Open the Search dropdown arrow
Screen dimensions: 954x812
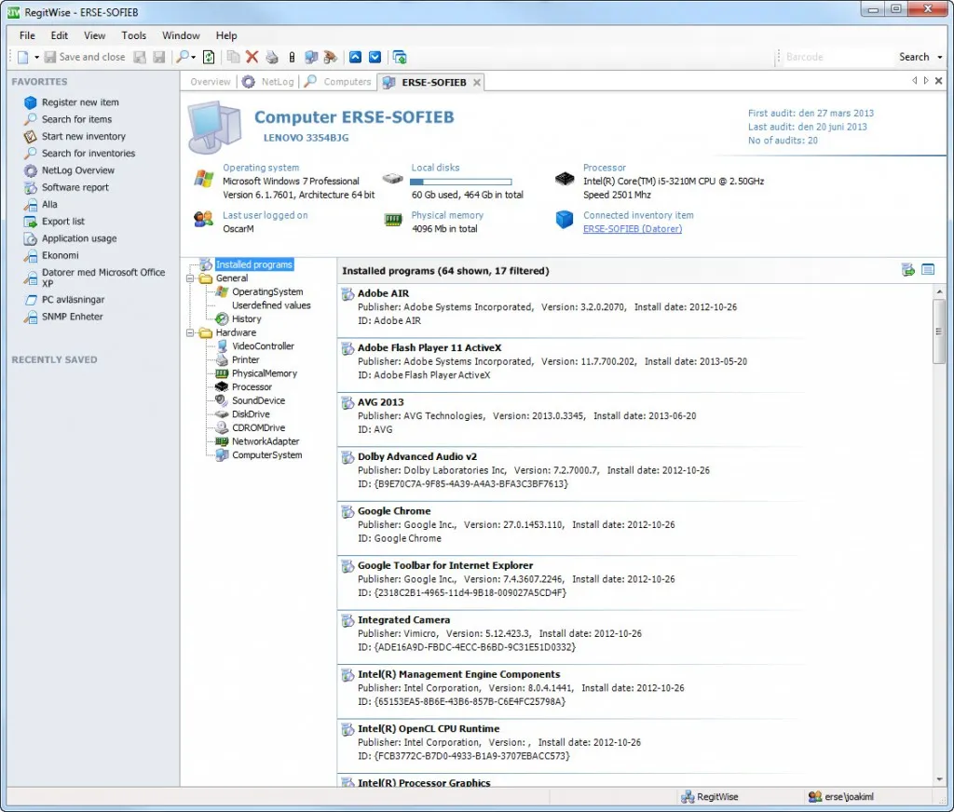click(x=939, y=57)
